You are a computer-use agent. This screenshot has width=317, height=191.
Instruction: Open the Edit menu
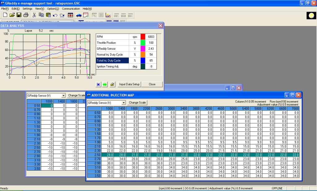pos(15,9)
